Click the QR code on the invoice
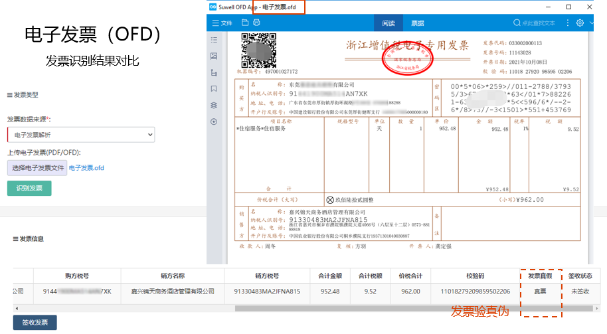The height and width of the screenshot is (334, 607). click(258, 50)
